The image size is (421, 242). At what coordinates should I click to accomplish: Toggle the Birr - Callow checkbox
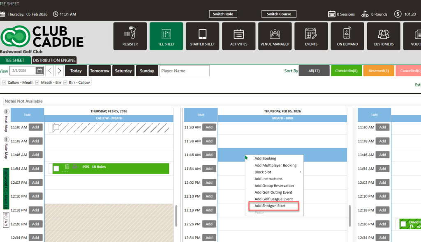pos(65,82)
